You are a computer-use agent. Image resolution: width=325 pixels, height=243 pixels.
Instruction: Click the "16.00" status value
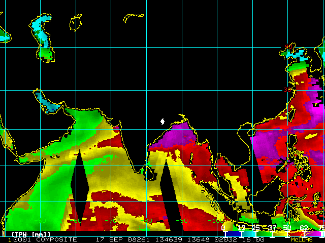[x=253, y=239]
